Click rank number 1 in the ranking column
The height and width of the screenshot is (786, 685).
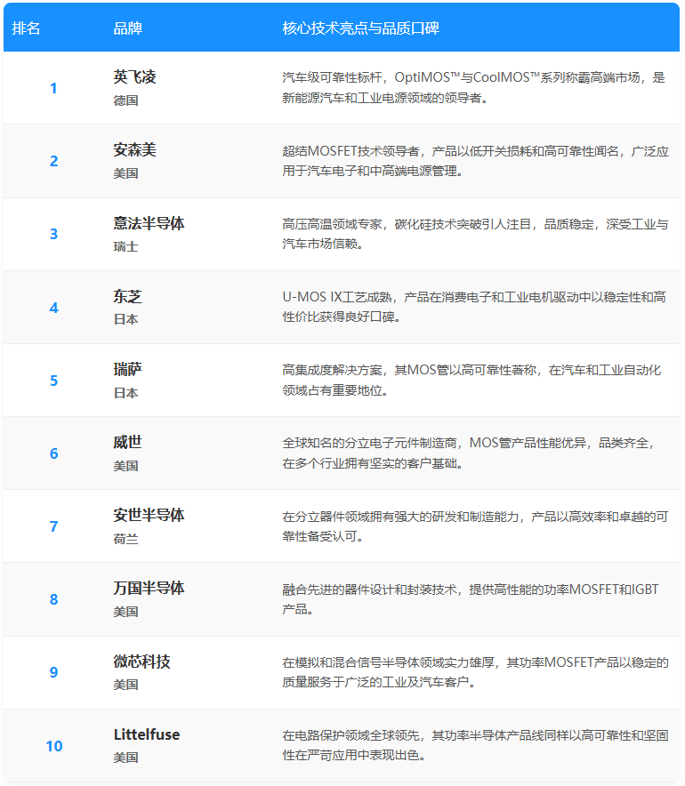(x=53, y=88)
